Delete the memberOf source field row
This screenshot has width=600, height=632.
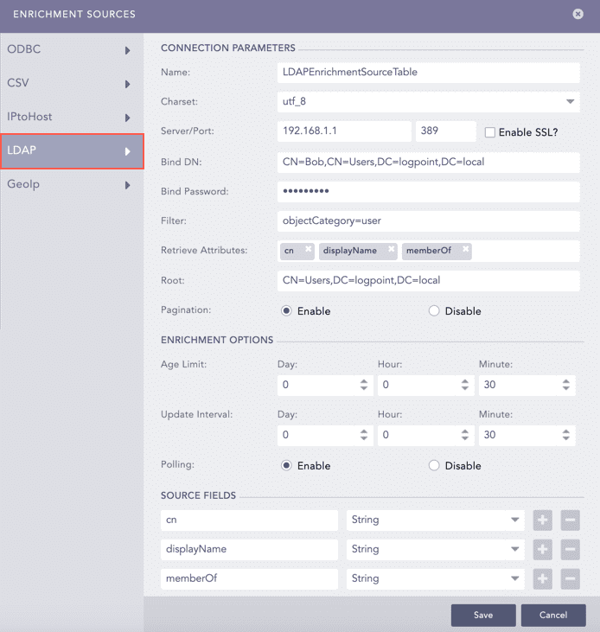(570, 578)
